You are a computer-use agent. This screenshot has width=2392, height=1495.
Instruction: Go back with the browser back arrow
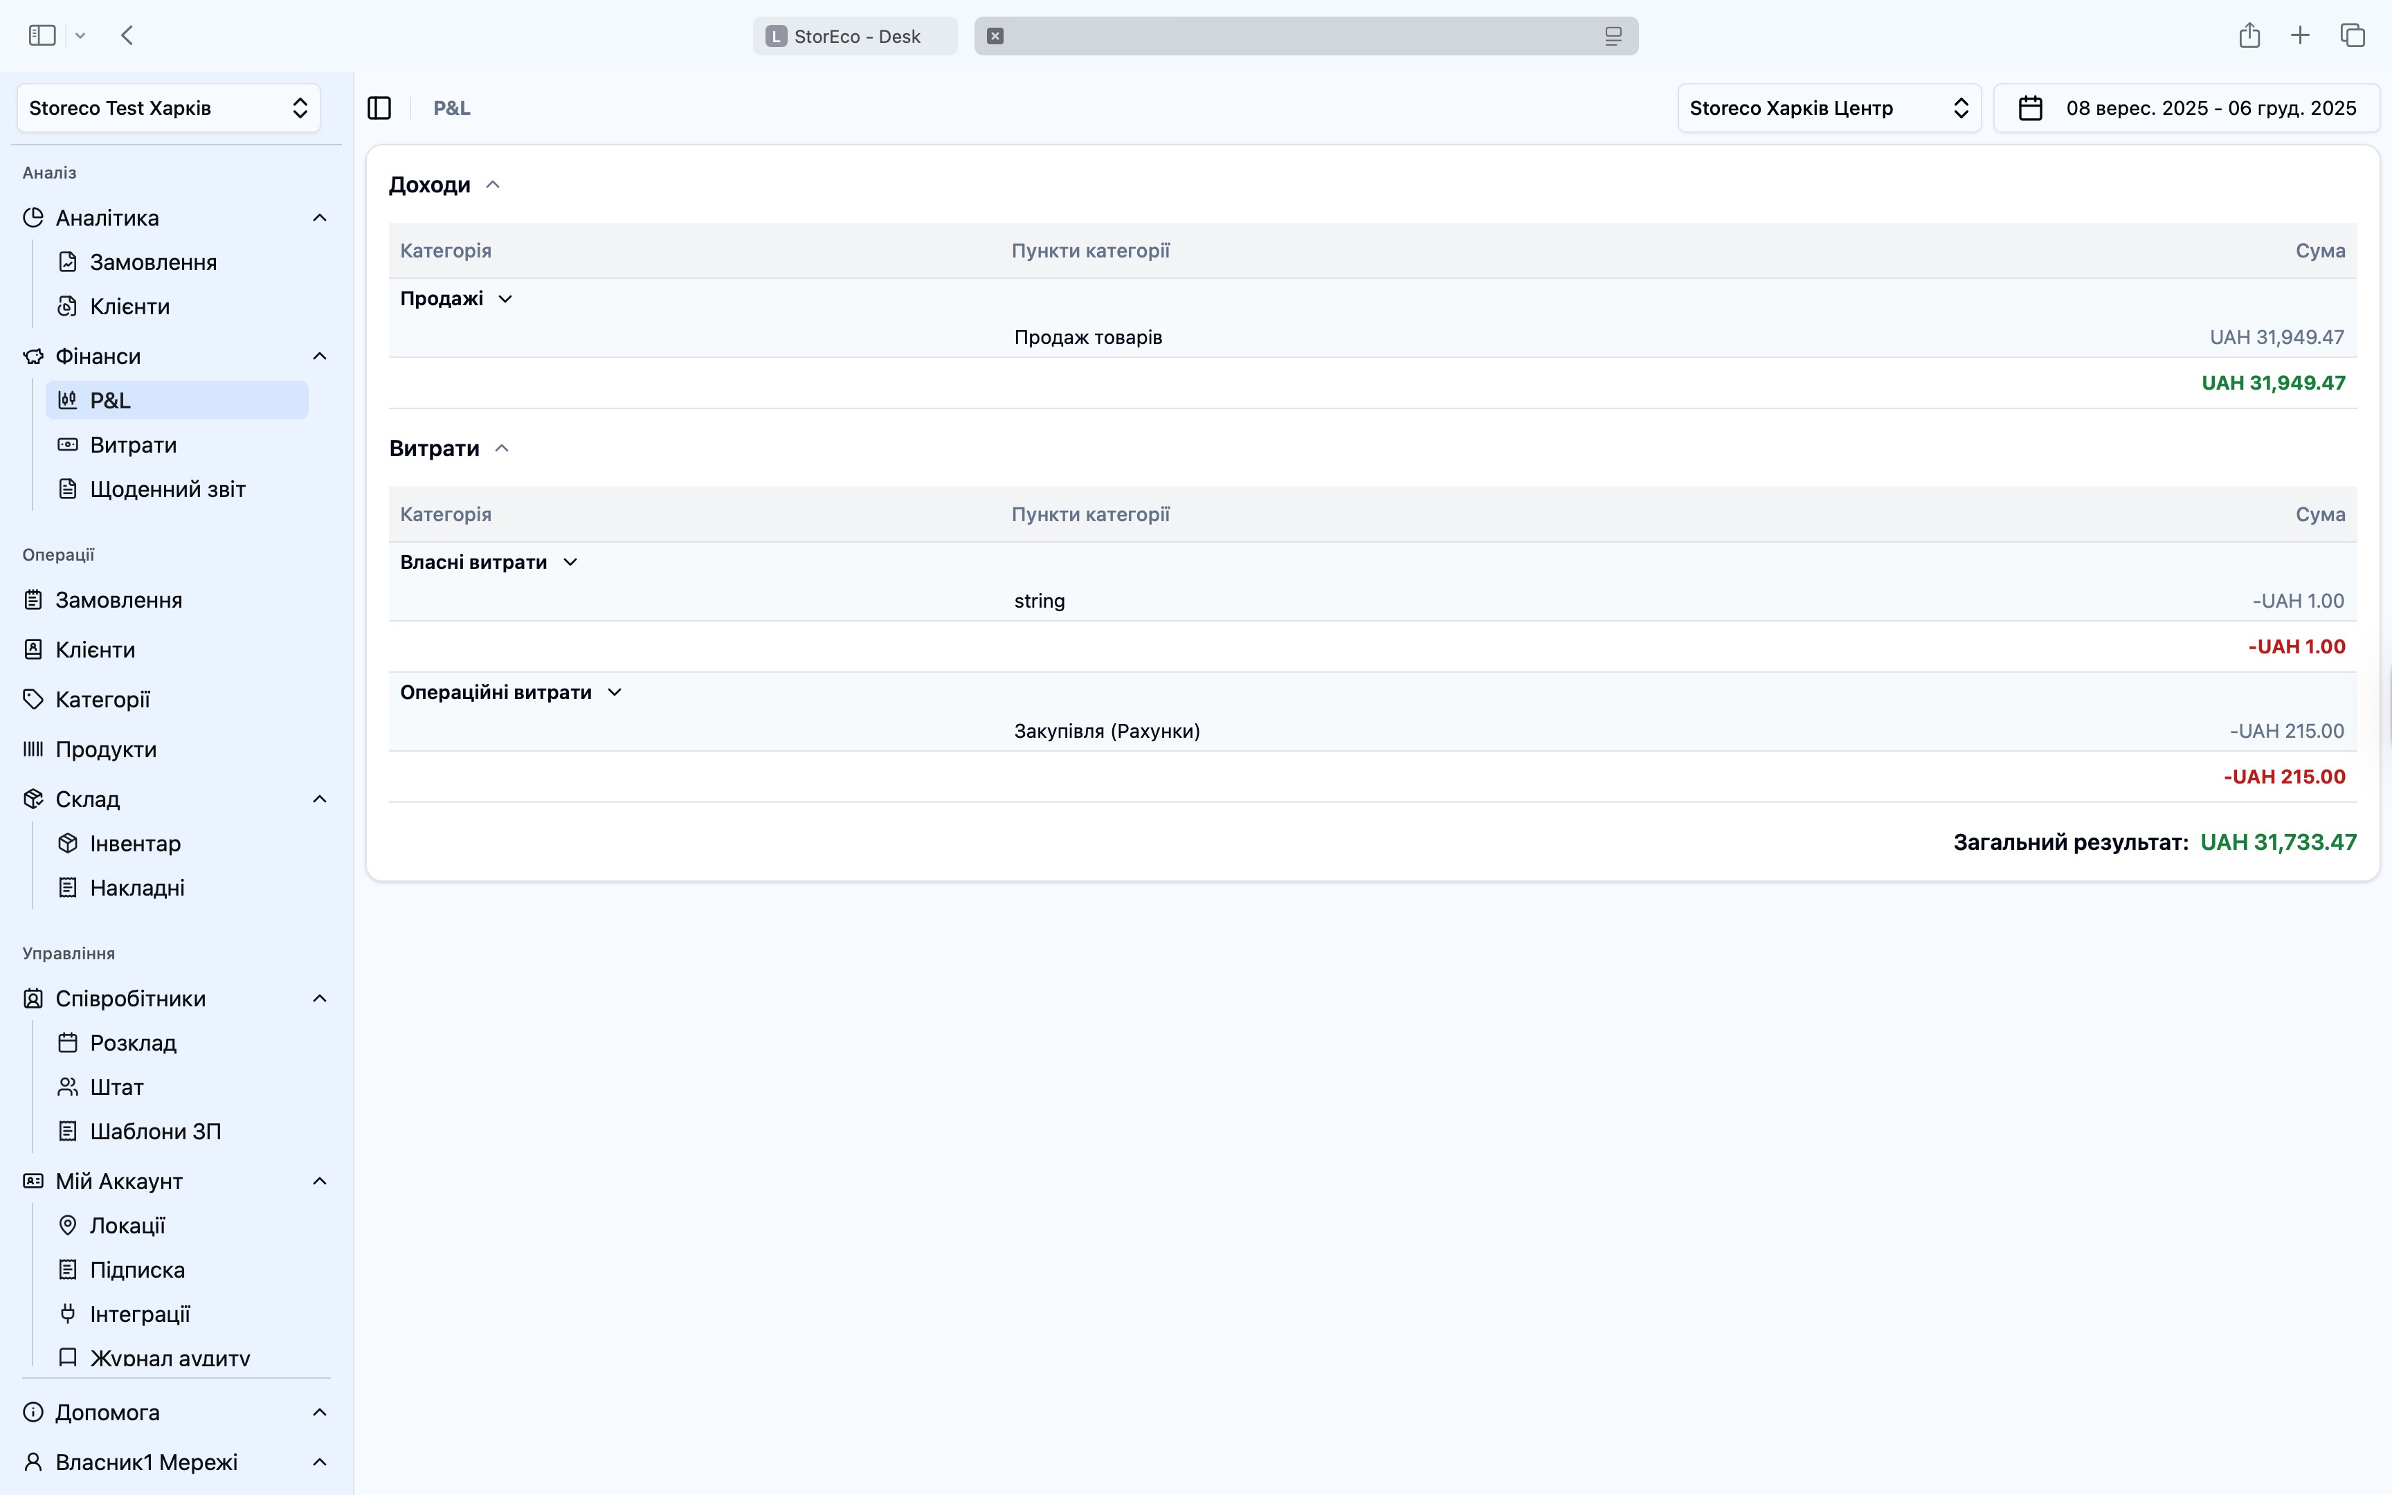[x=127, y=35]
